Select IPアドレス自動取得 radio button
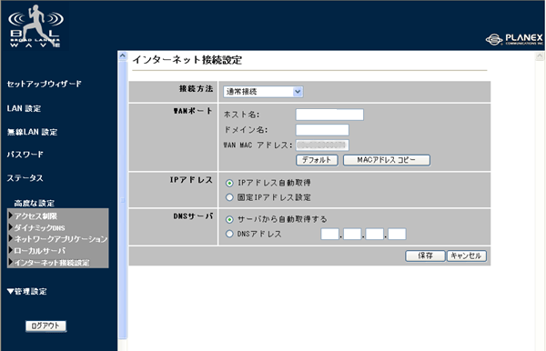The width and height of the screenshot is (546, 351). click(x=229, y=183)
